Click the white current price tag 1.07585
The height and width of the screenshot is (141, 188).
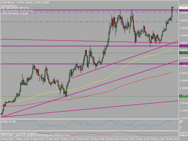pos(183,8)
